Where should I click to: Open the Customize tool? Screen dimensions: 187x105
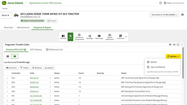[120, 37]
